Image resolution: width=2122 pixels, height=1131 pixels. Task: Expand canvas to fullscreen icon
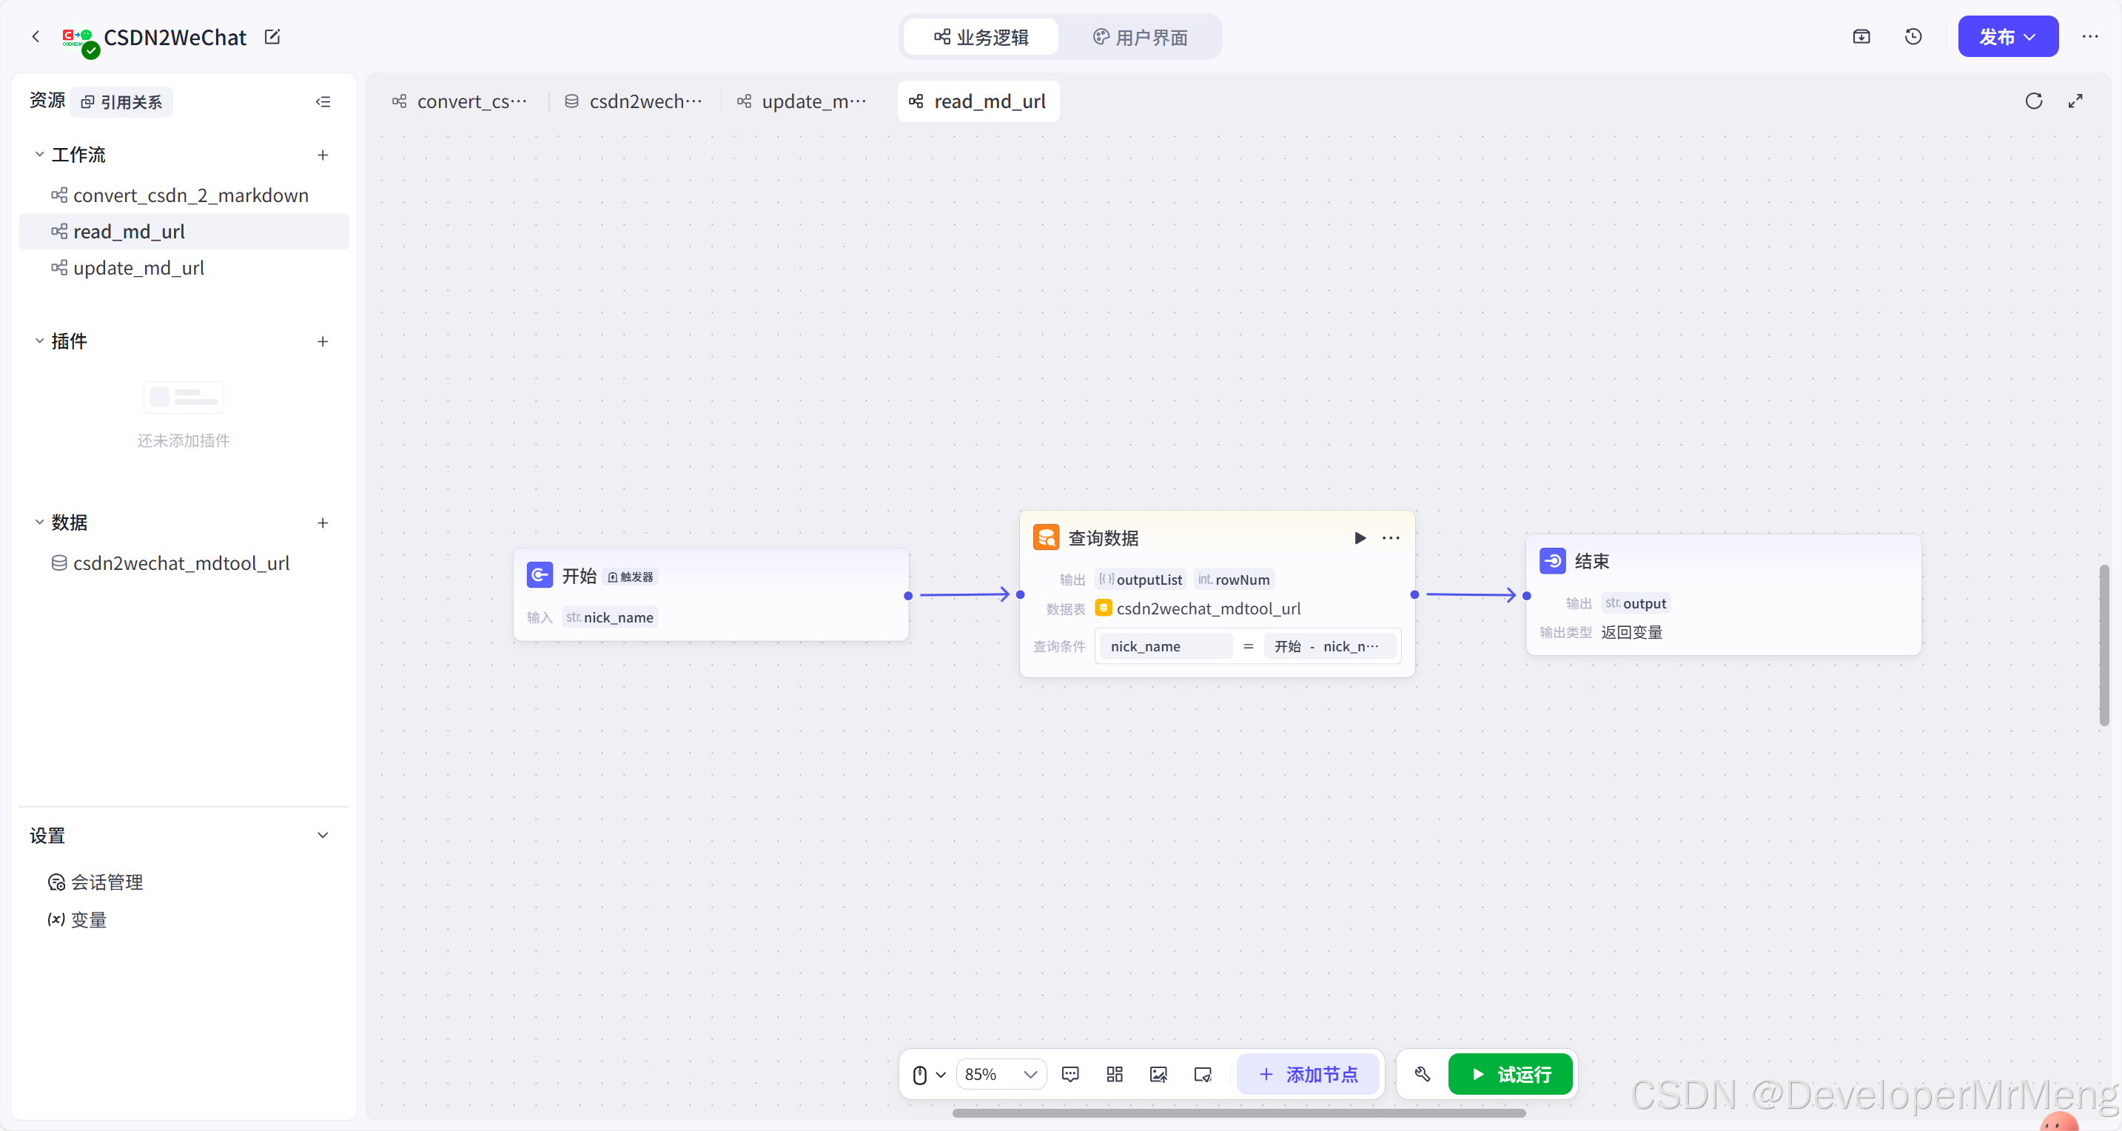click(2075, 101)
